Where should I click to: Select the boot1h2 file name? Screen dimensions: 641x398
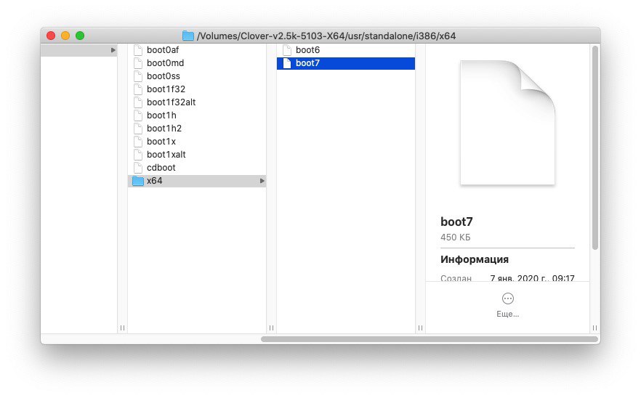pos(164,129)
